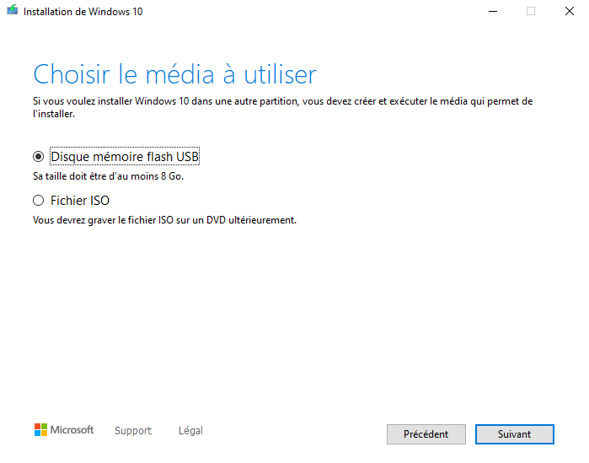This screenshot has height=463, width=589.
Task: Click the "Disque mémoire flash USB" label
Action: coord(125,157)
